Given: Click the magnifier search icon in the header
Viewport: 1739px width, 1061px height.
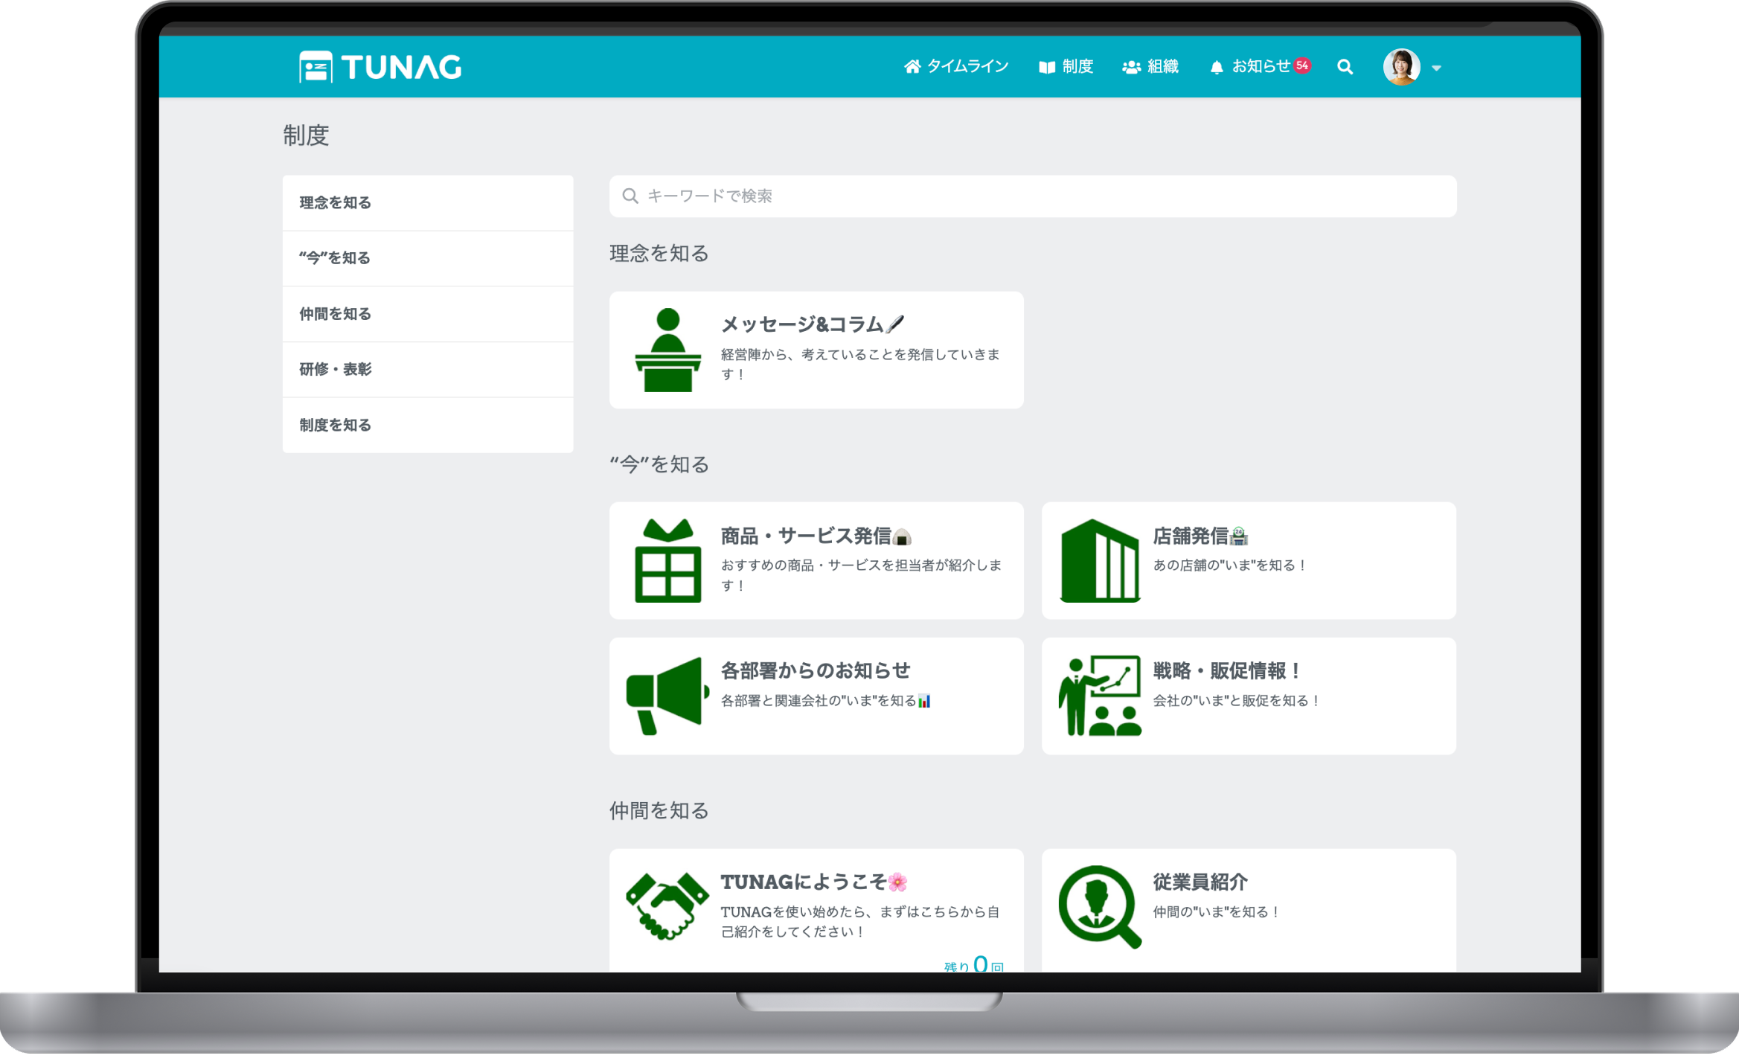Looking at the screenshot, I should point(1345,67).
